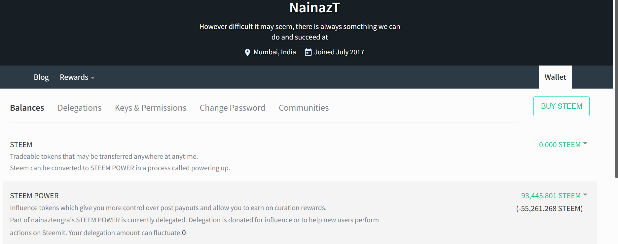
Task: Click the location pin icon near Mumbai
Action: click(247, 52)
